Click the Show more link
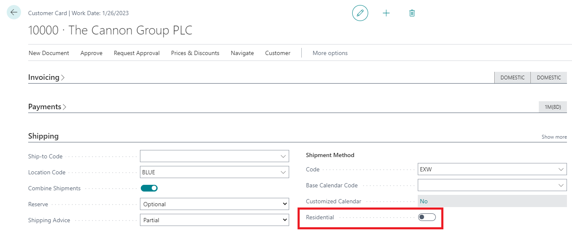Image resolution: width=572 pixels, height=239 pixels. 554,137
